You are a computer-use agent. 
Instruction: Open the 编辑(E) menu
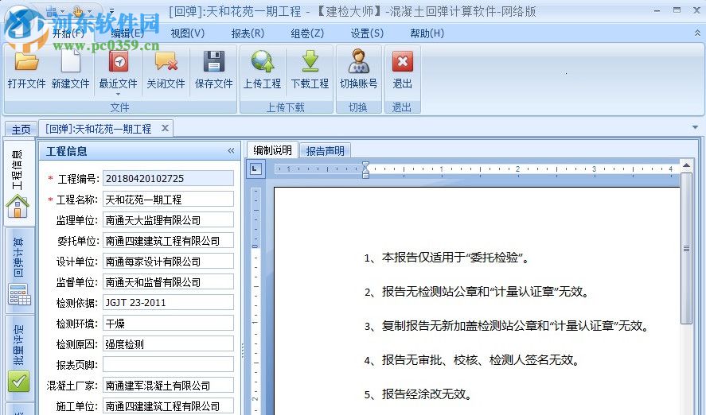click(x=127, y=33)
